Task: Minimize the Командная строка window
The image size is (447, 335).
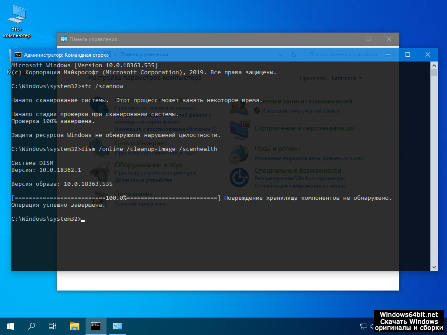Action: pyautogui.click(x=388, y=55)
